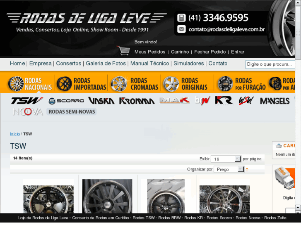Click the phone icon beside the number
Screen dimensions: 301x225
pyautogui.click(x=181, y=18)
